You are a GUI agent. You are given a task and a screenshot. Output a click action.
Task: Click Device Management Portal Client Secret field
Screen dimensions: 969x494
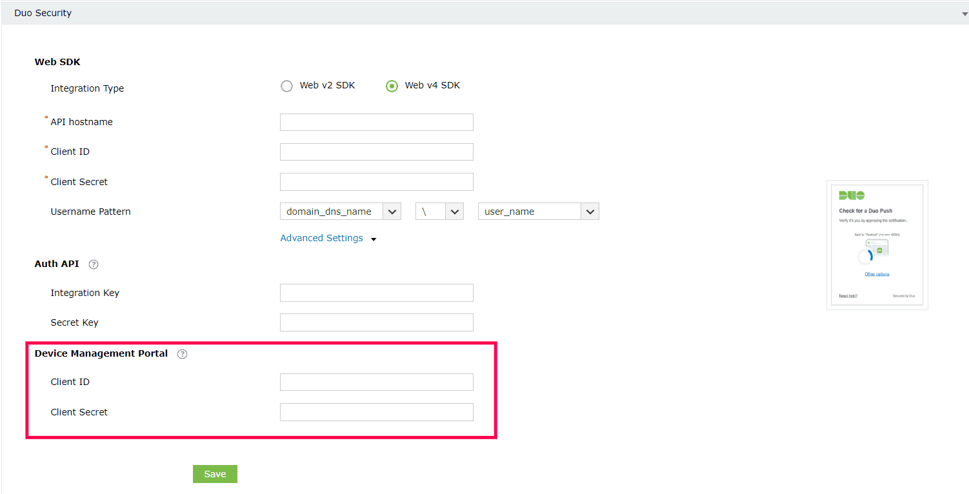point(376,412)
